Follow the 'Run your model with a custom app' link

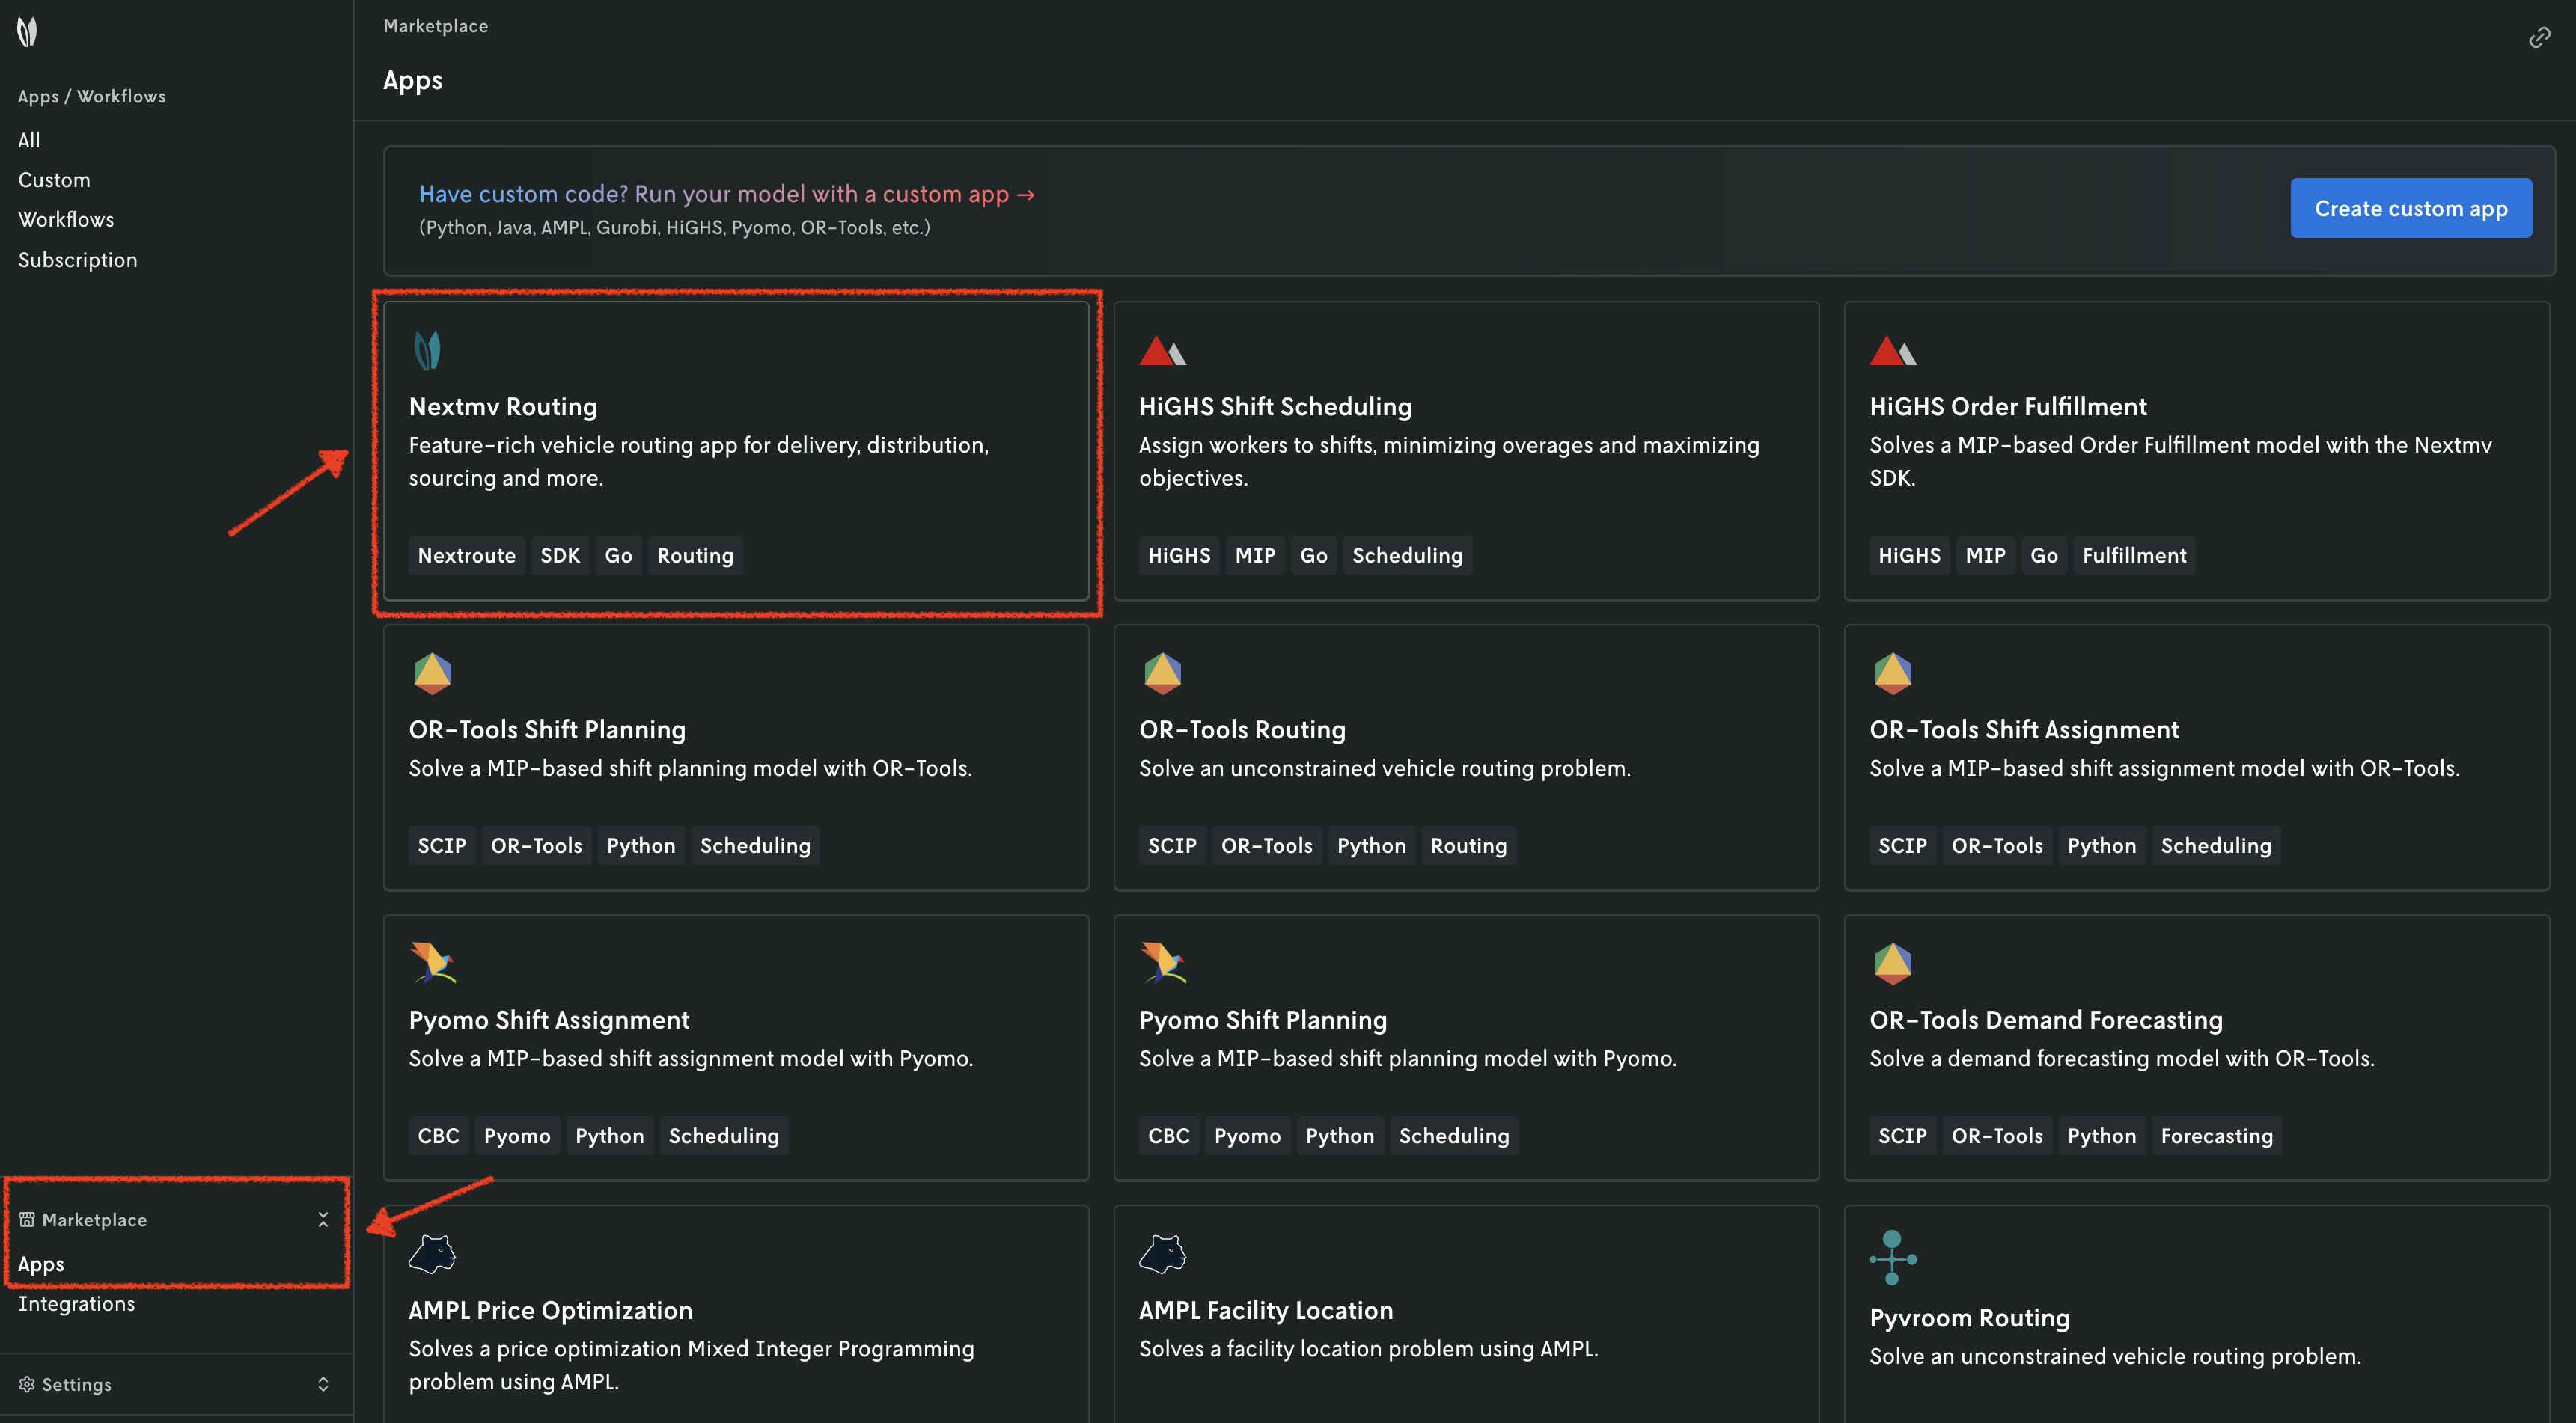[727, 194]
